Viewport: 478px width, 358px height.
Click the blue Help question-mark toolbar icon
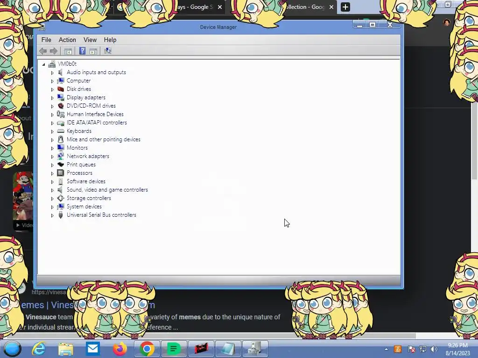(82, 51)
